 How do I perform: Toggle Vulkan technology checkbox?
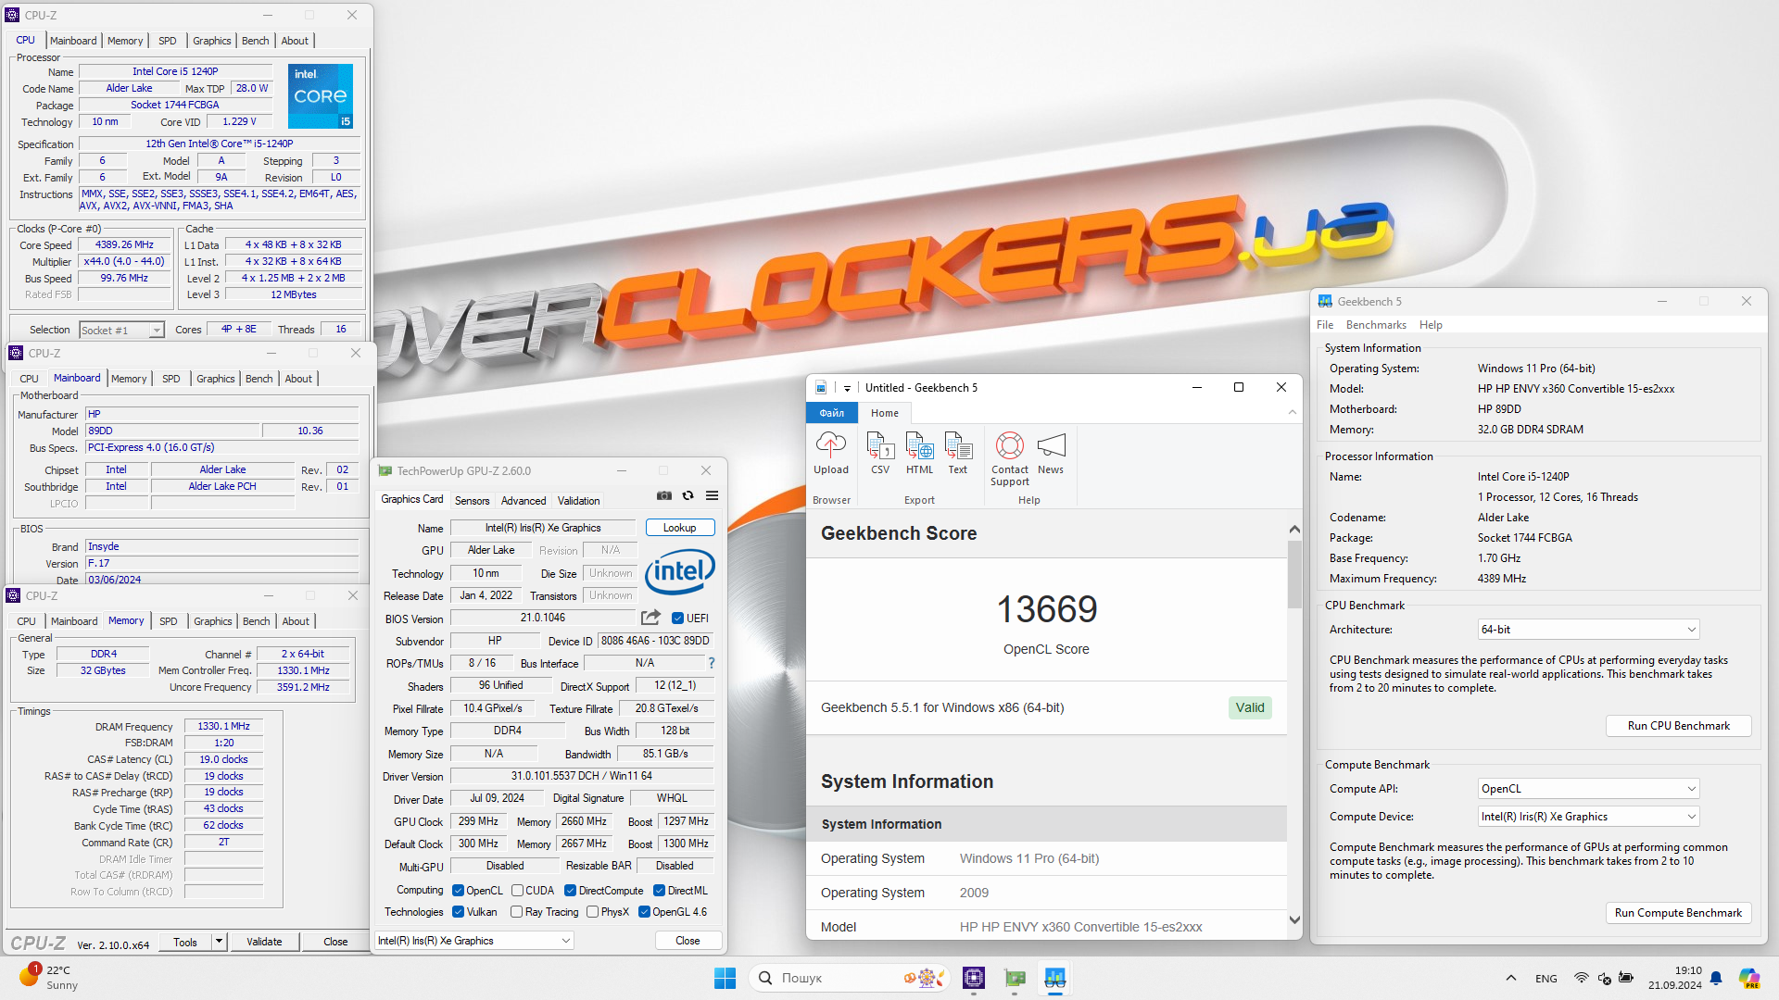point(458,912)
